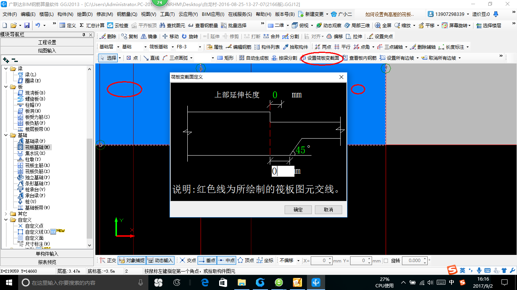Image resolution: width=517 pixels, height=290 pixels.
Task: Open 查看板内钢筋 slab rebar view
Action: (x=360, y=58)
